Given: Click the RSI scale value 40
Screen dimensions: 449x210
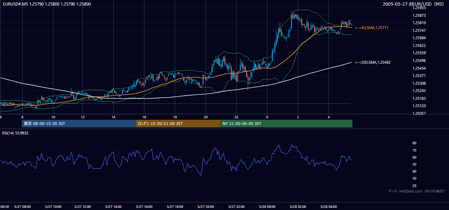Looking at the screenshot, I should [414, 171].
